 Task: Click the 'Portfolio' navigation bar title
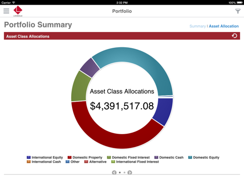[x=122, y=11]
